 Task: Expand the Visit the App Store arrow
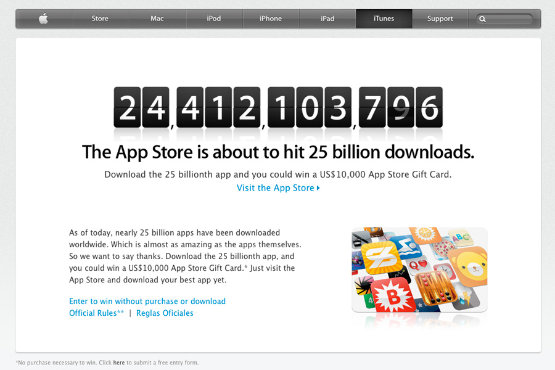(318, 188)
